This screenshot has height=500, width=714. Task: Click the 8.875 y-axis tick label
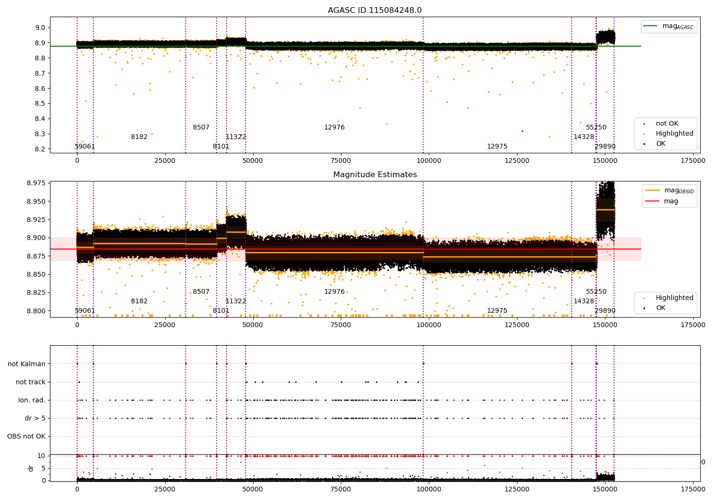[x=37, y=256]
